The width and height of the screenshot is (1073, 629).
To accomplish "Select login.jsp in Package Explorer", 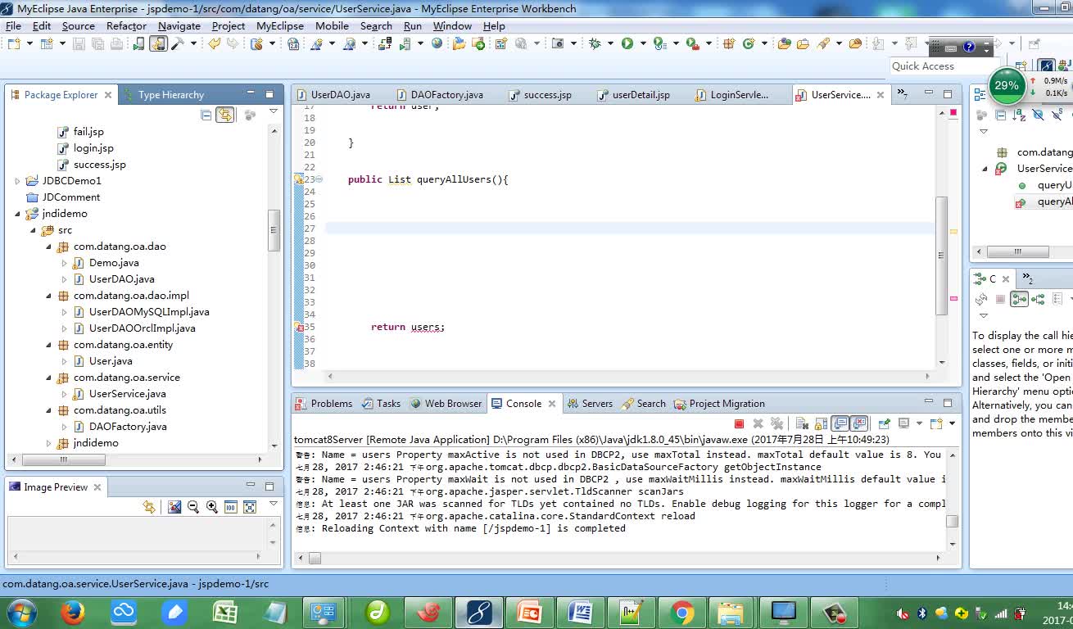I will click(93, 148).
